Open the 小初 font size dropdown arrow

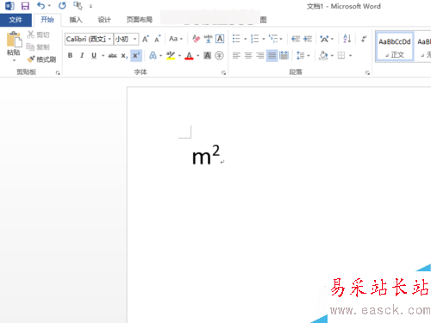click(x=134, y=39)
